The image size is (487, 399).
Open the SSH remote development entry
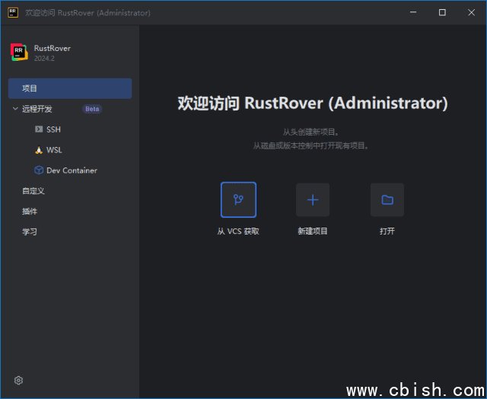53,129
